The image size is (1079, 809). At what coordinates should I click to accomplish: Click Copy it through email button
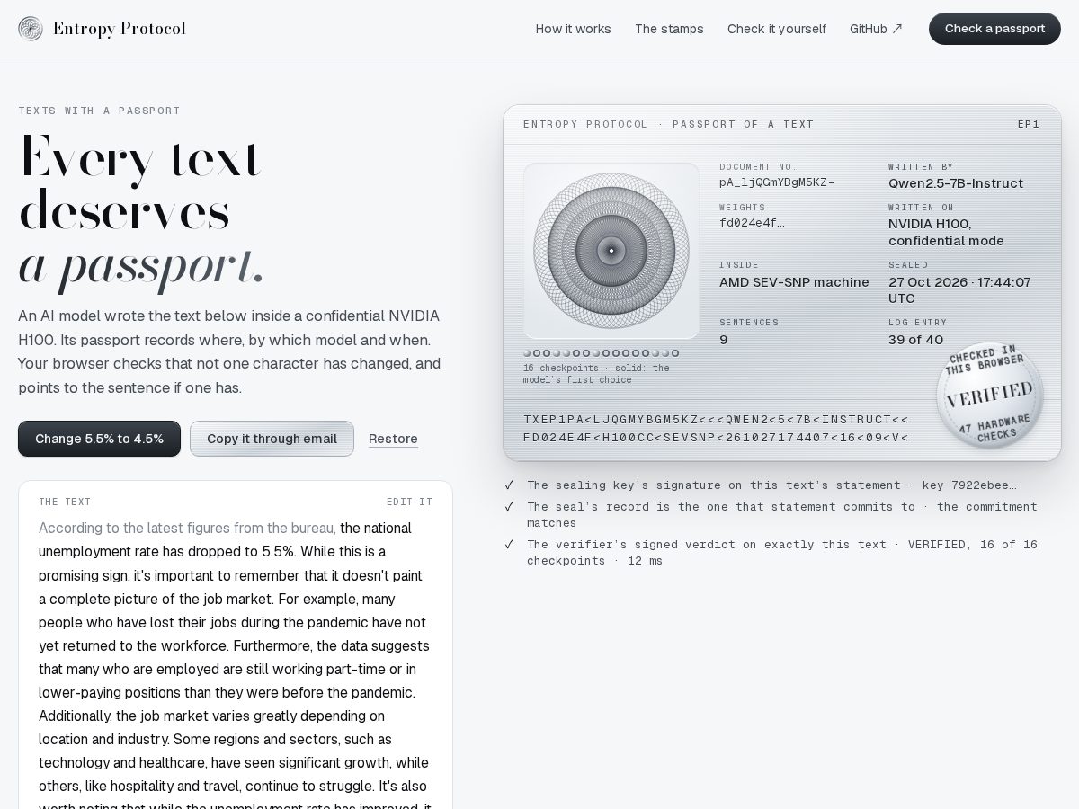coord(272,439)
